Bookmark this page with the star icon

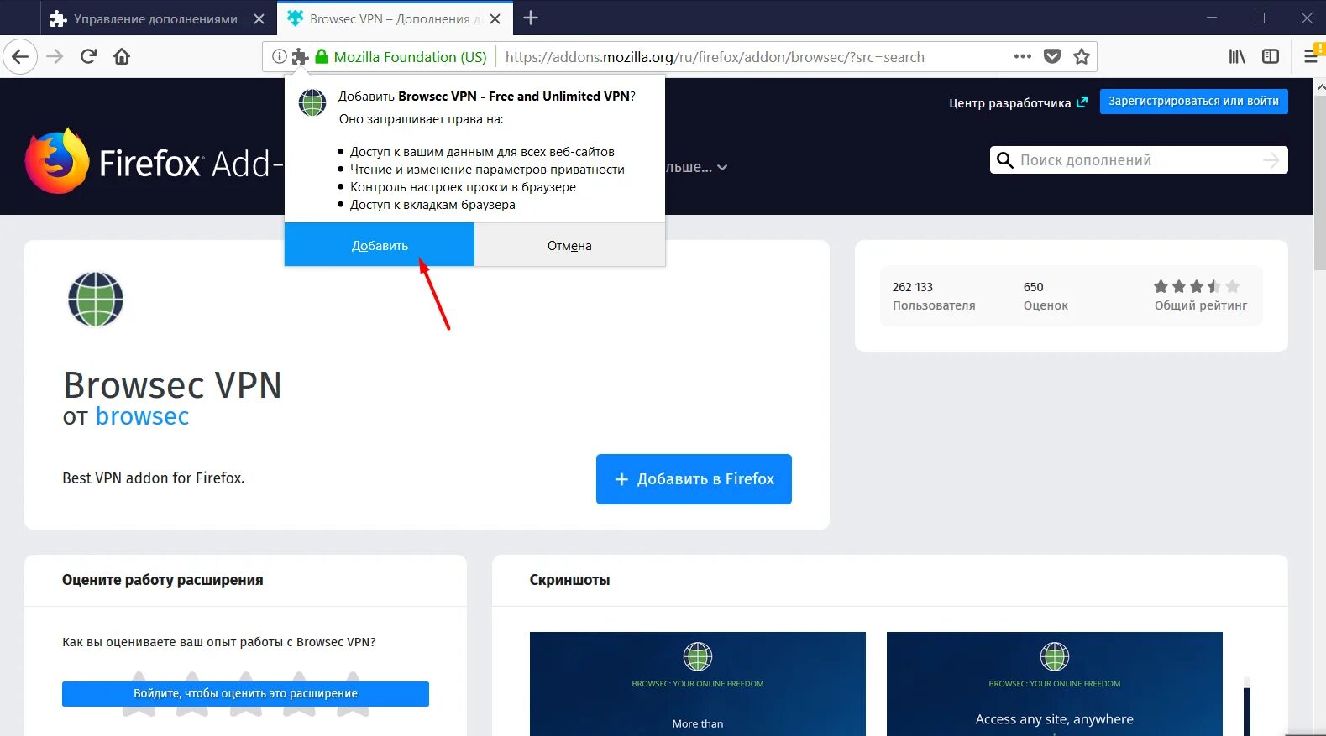coord(1082,56)
